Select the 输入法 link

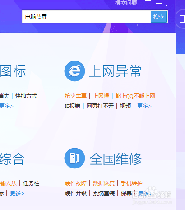pyautogui.click(x=8, y=183)
